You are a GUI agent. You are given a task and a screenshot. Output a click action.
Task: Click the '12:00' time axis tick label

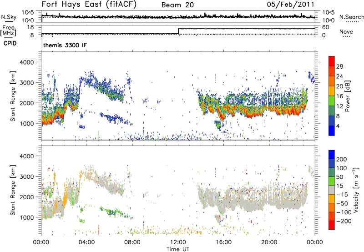[x=178, y=242]
